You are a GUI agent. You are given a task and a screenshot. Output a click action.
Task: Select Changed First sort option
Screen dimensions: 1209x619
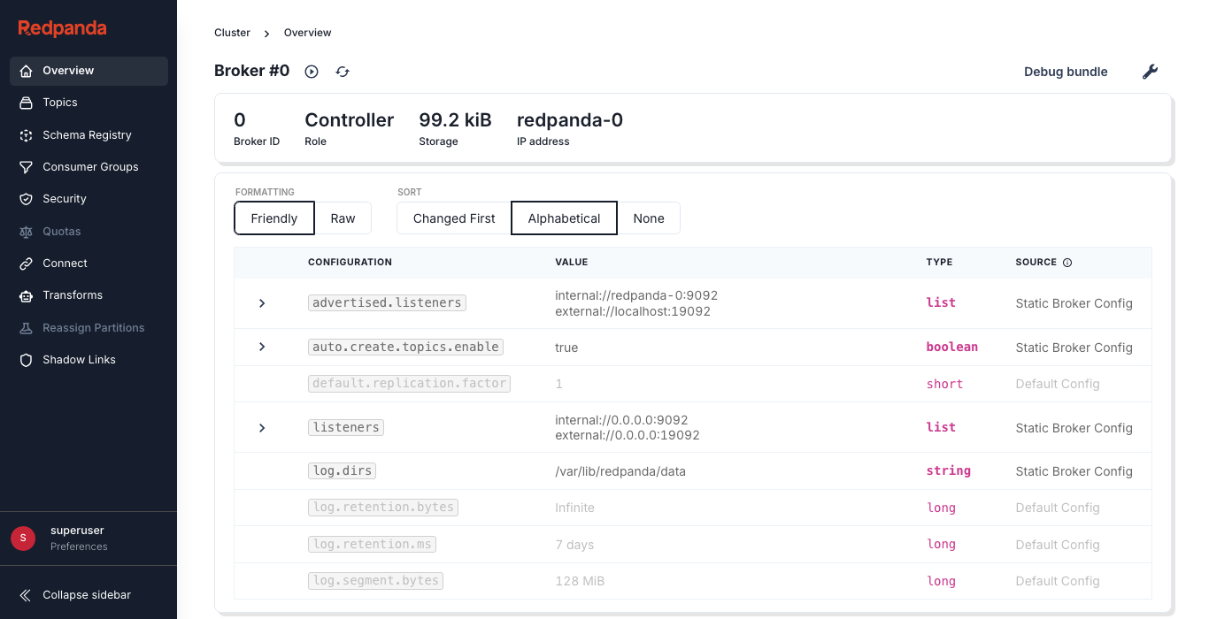[454, 218]
